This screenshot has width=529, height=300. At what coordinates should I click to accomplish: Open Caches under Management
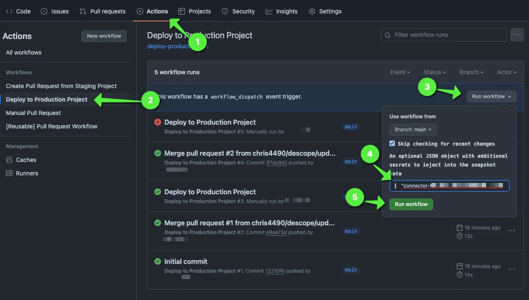click(25, 160)
